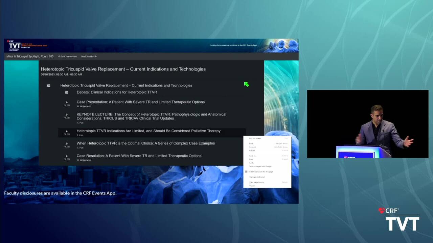Download files for Optimal Choice talk
The height and width of the screenshot is (243, 433).
pyautogui.click(x=67, y=145)
